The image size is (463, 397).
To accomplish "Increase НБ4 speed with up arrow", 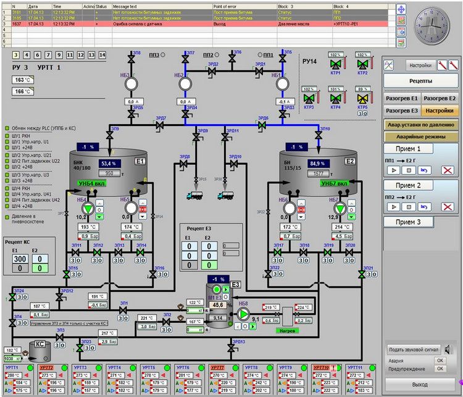I will click(99, 203).
